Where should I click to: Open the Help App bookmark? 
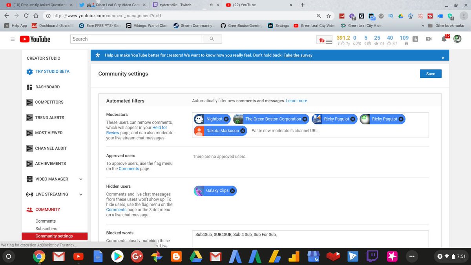point(16,26)
